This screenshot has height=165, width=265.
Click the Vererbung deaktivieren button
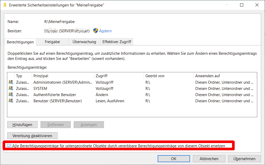(x=32, y=136)
